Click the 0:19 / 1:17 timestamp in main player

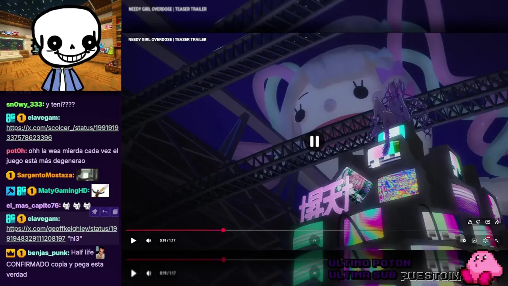point(167,240)
